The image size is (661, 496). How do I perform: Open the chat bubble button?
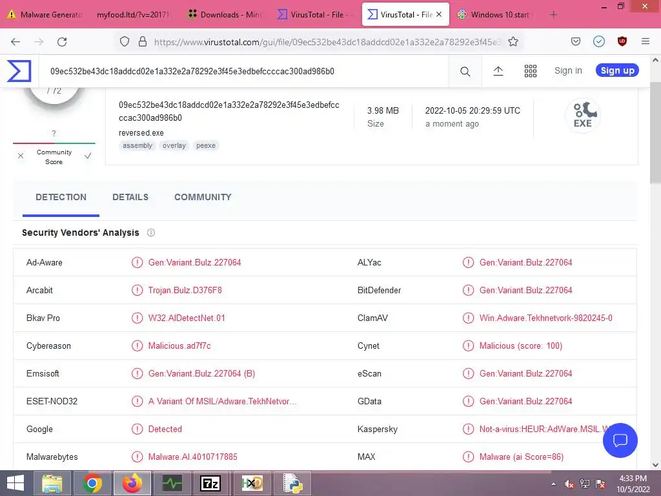coord(620,440)
